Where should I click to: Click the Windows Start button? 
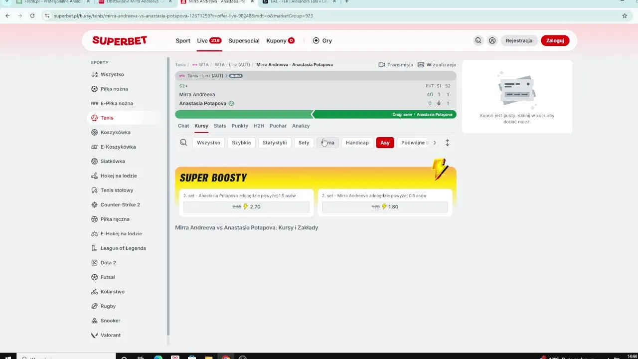point(8,357)
